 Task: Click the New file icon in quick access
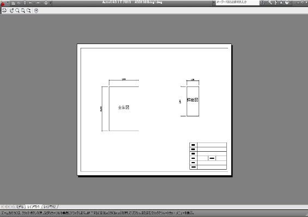13,3
